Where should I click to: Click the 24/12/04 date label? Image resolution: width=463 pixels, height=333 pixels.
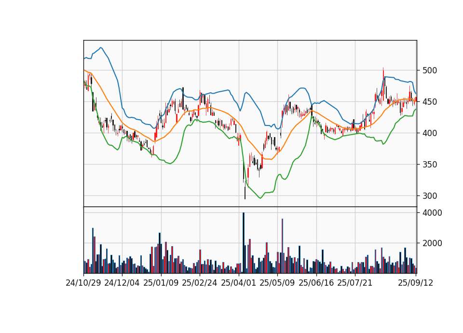[122, 283]
